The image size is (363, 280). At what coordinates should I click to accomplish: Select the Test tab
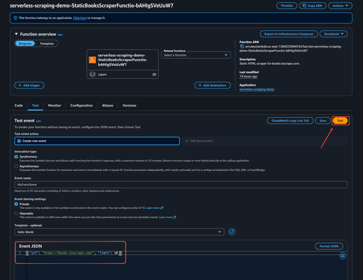coord(36,105)
